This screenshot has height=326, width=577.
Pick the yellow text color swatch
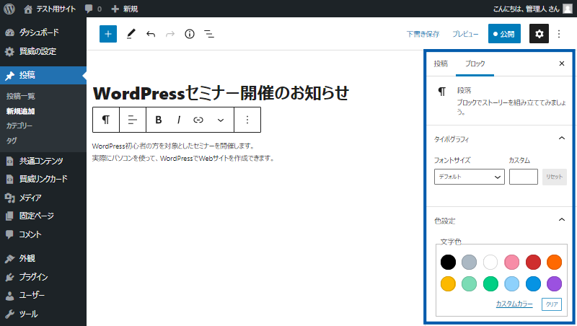tap(448, 283)
